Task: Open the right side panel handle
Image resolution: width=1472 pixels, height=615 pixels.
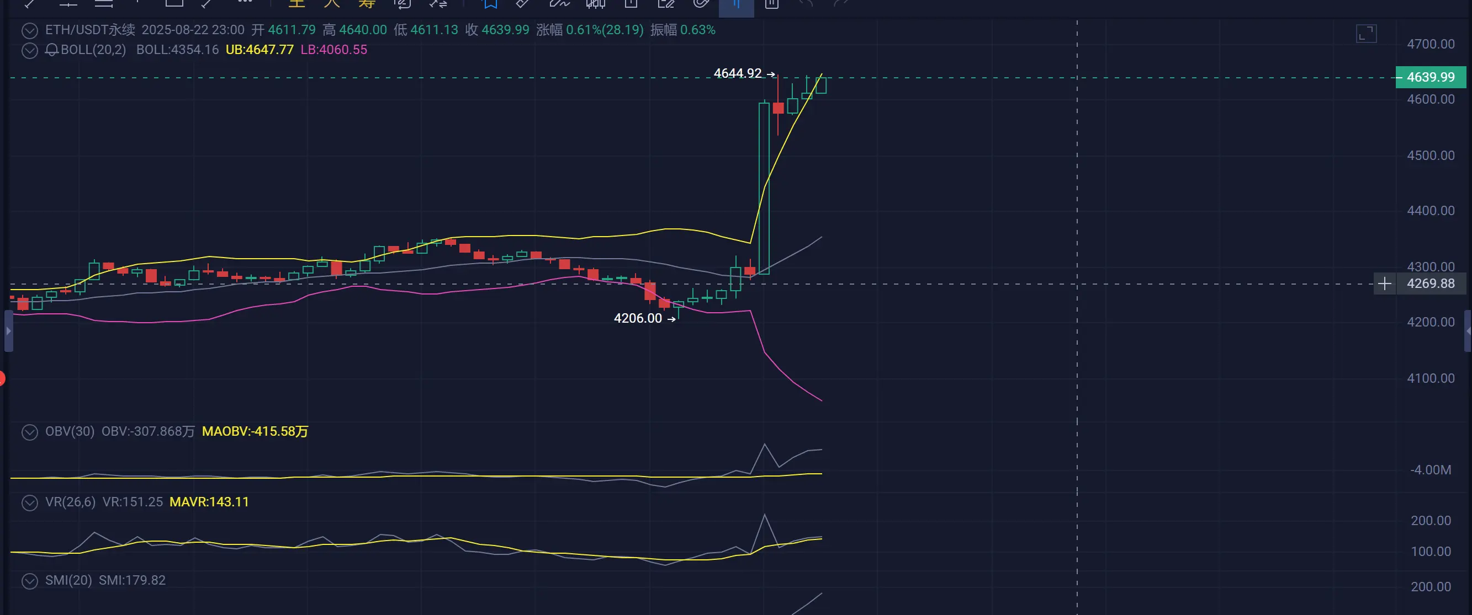Action: pyautogui.click(x=1468, y=331)
